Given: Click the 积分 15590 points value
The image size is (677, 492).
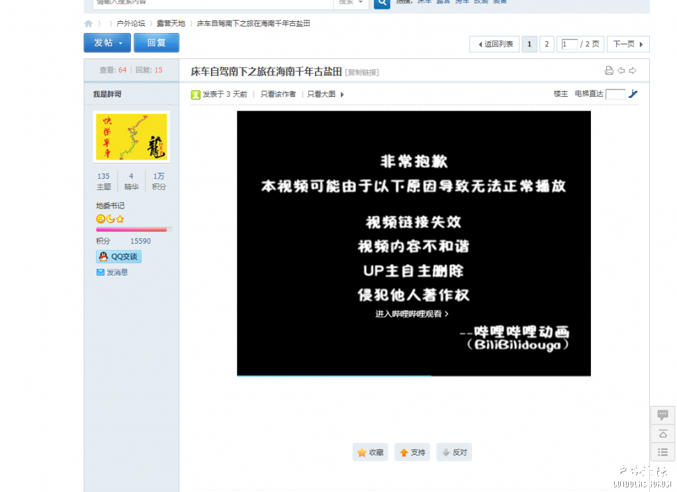Looking at the screenshot, I should [x=141, y=241].
